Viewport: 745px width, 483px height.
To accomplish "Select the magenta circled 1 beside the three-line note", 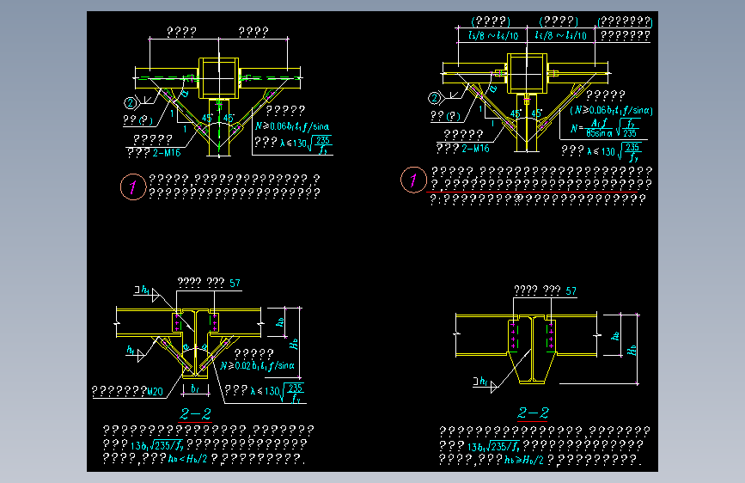I will pyautogui.click(x=413, y=180).
